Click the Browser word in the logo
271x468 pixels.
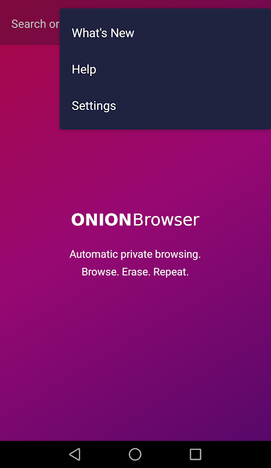[166, 220]
